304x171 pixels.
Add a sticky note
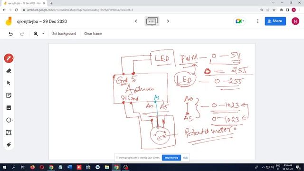point(9,95)
